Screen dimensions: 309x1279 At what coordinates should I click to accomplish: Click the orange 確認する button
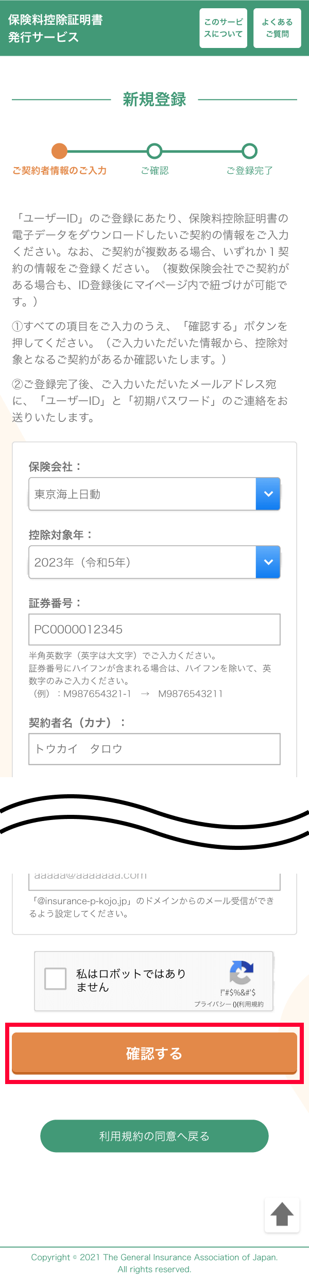[154, 1052]
